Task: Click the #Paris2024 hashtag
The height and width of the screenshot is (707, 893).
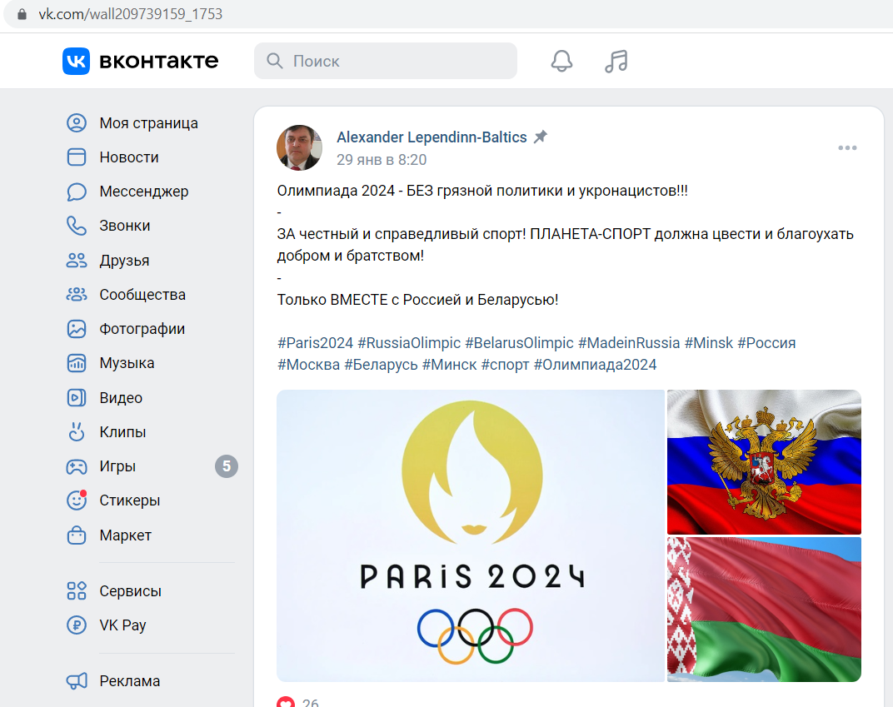Action: click(315, 343)
